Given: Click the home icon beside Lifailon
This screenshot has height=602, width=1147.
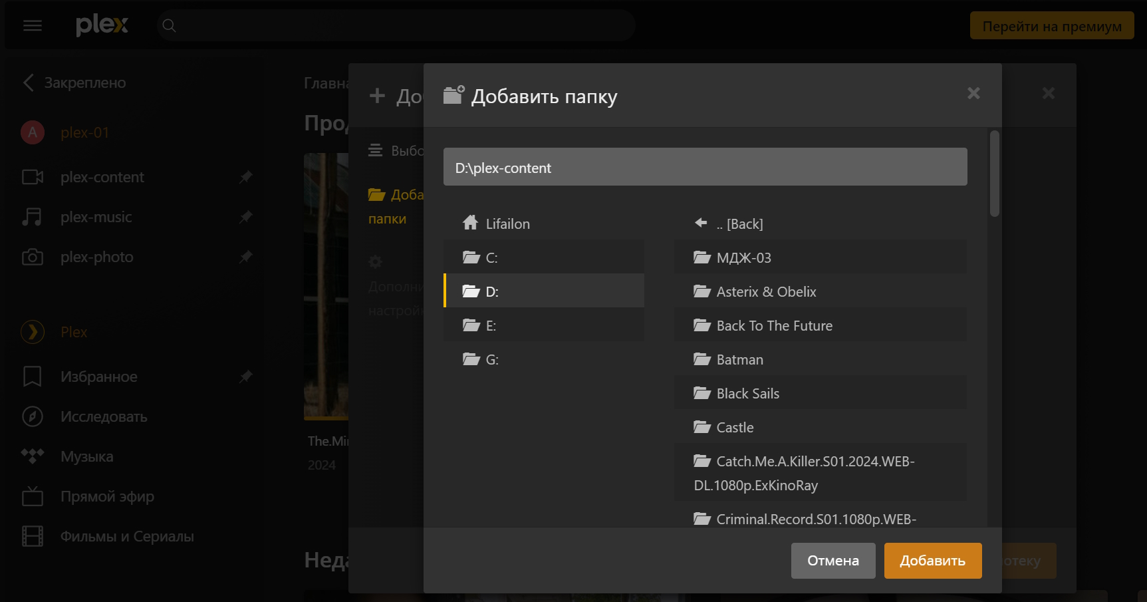Looking at the screenshot, I should 471,222.
